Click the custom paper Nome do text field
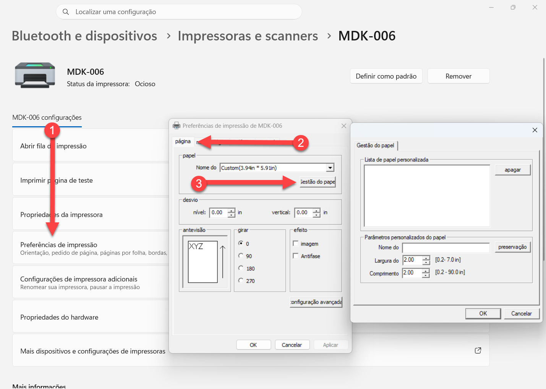 pyautogui.click(x=446, y=248)
